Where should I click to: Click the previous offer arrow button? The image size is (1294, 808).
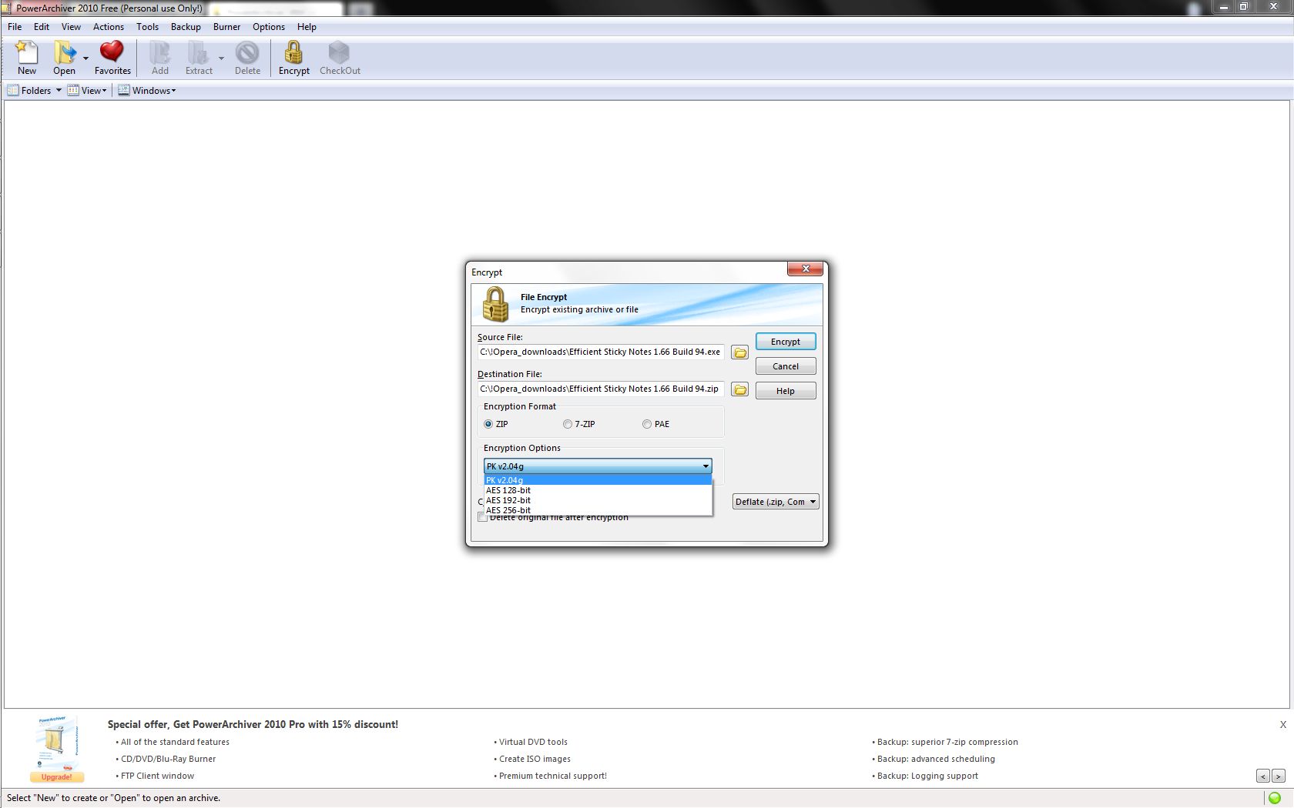coord(1263,776)
